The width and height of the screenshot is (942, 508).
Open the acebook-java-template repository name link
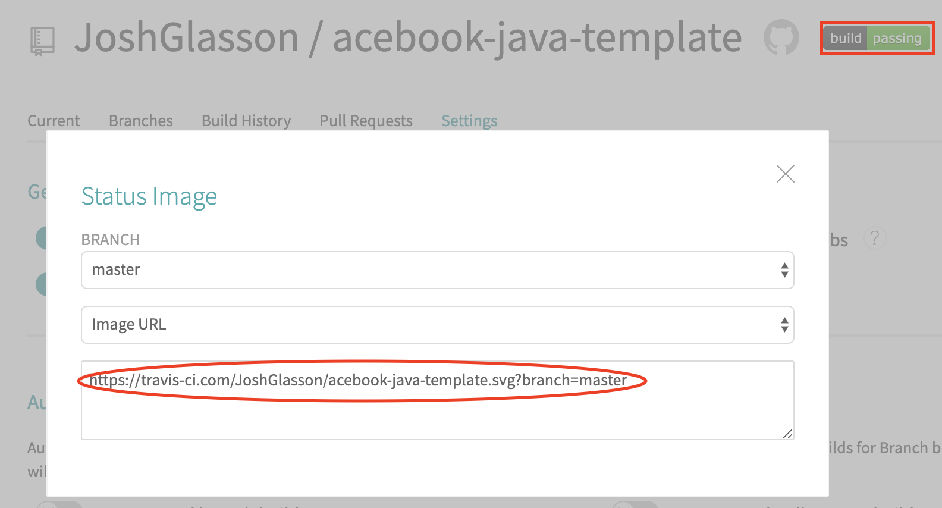point(536,37)
